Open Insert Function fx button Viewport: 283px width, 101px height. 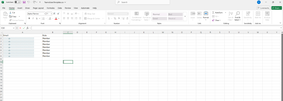click(27, 28)
